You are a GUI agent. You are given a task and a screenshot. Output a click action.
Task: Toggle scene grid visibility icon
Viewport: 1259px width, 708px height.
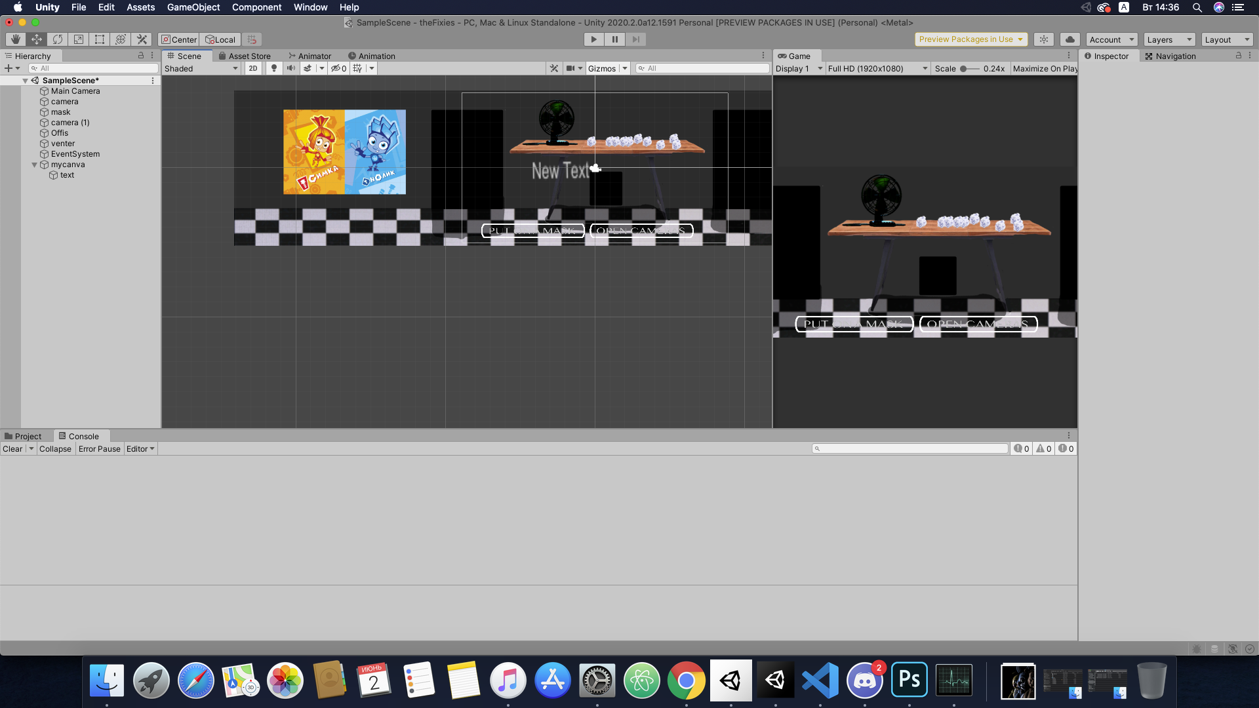[x=357, y=68]
